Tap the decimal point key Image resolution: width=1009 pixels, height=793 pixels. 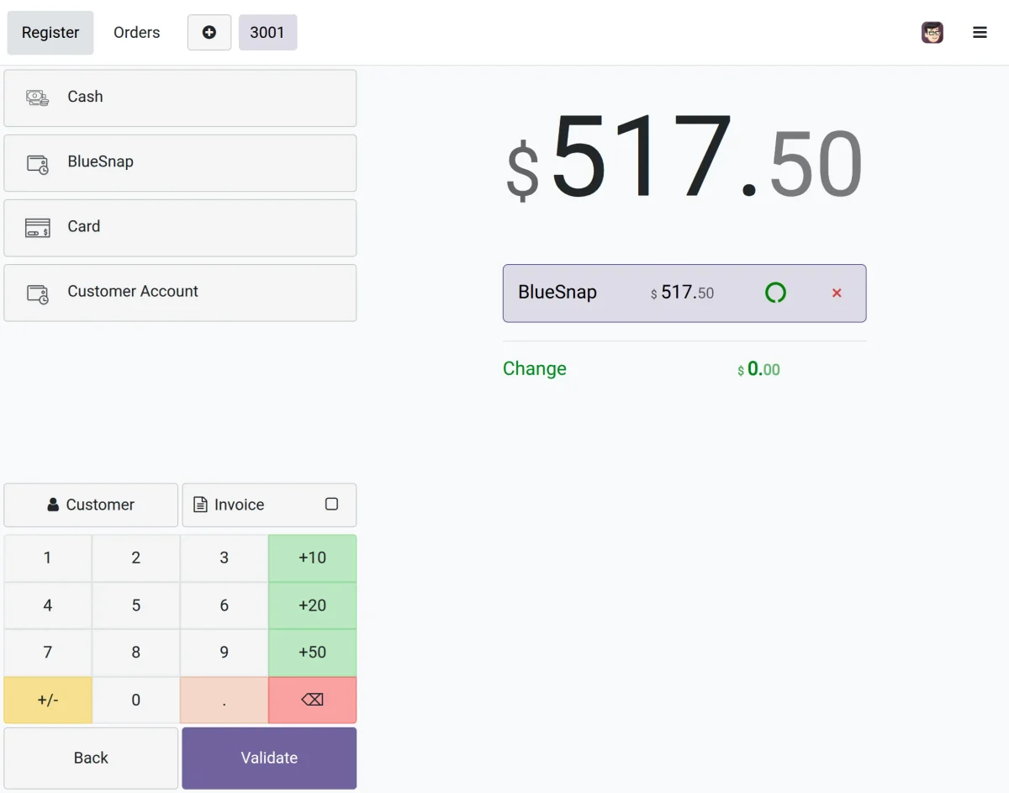pos(225,700)
